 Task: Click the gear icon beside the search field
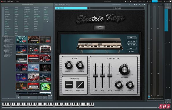pos(51,95)
